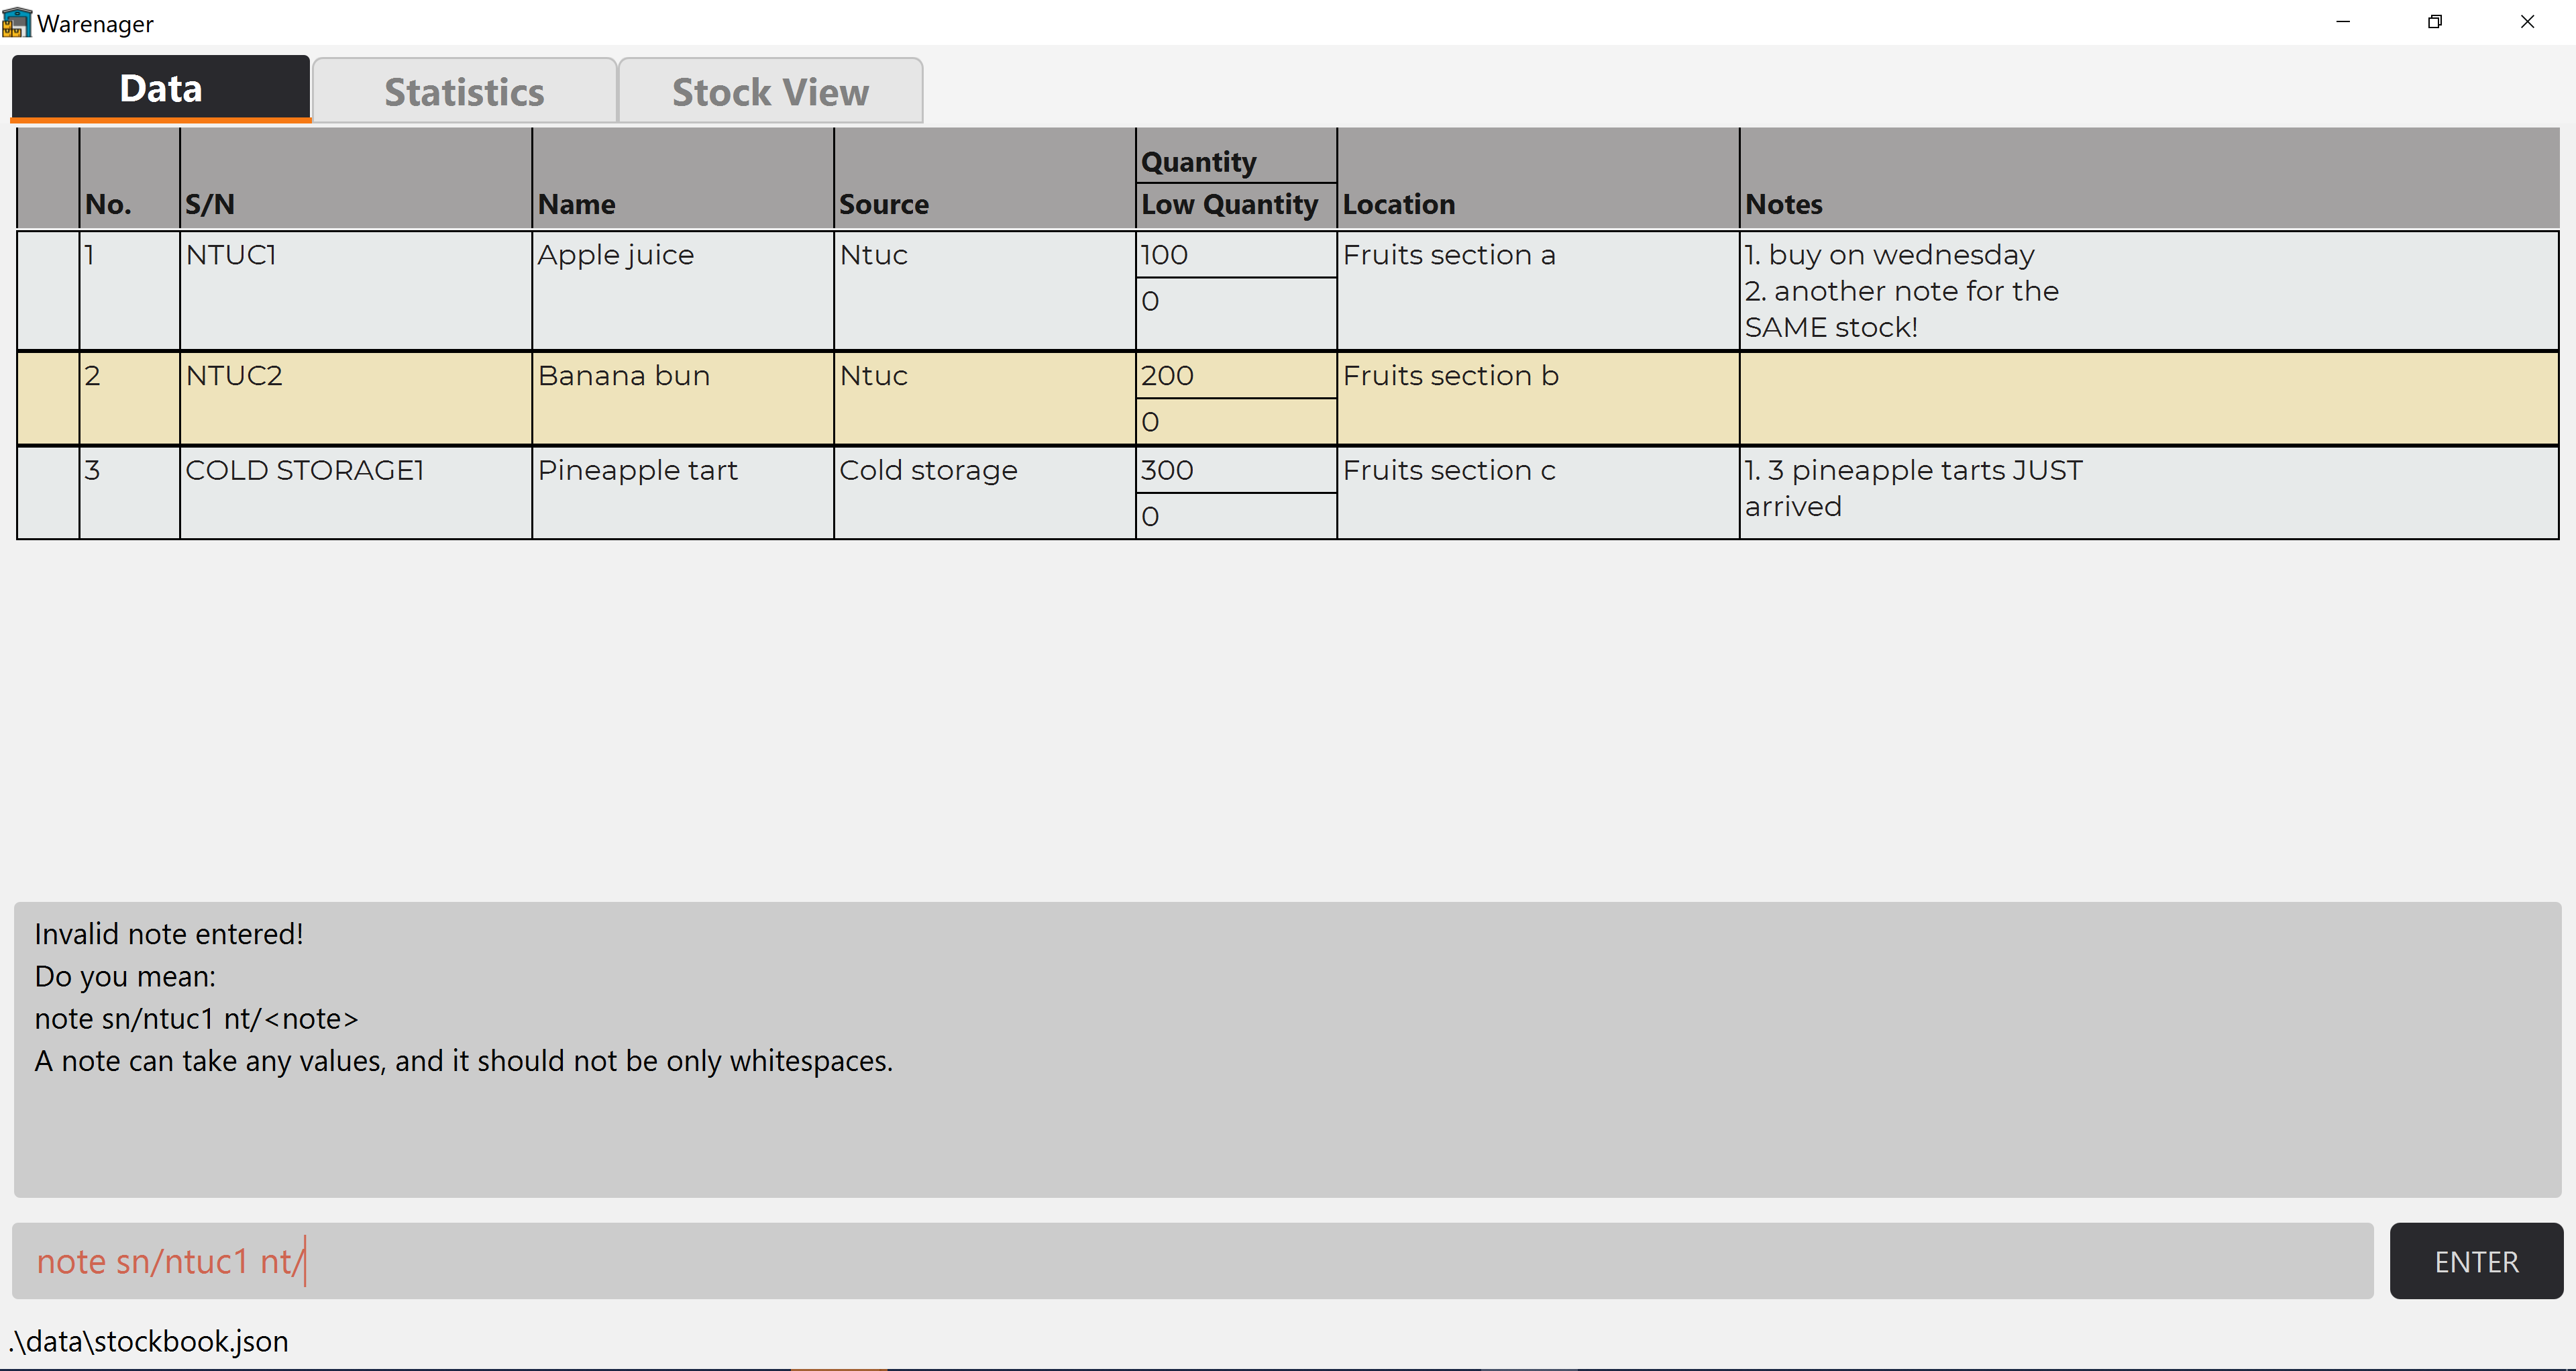This screenshot has height=1371, width=2576.
Task: Close the Warenager window
Action: [2528, 22]
